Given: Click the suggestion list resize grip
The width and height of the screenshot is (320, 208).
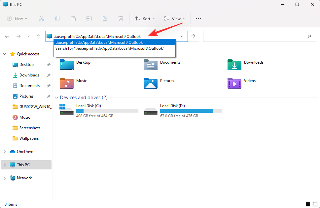Looking at the screenshot, I should click(173, 55).
